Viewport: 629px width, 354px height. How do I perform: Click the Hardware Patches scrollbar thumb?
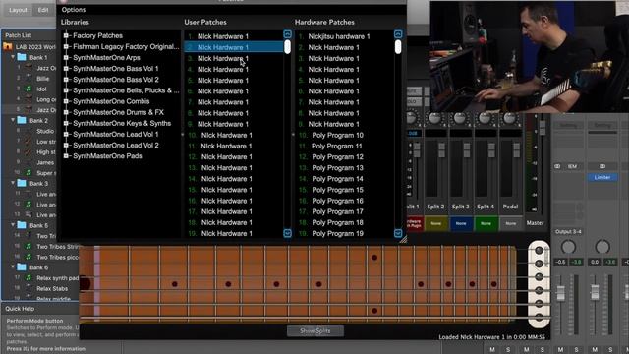(x=398, y=47)
